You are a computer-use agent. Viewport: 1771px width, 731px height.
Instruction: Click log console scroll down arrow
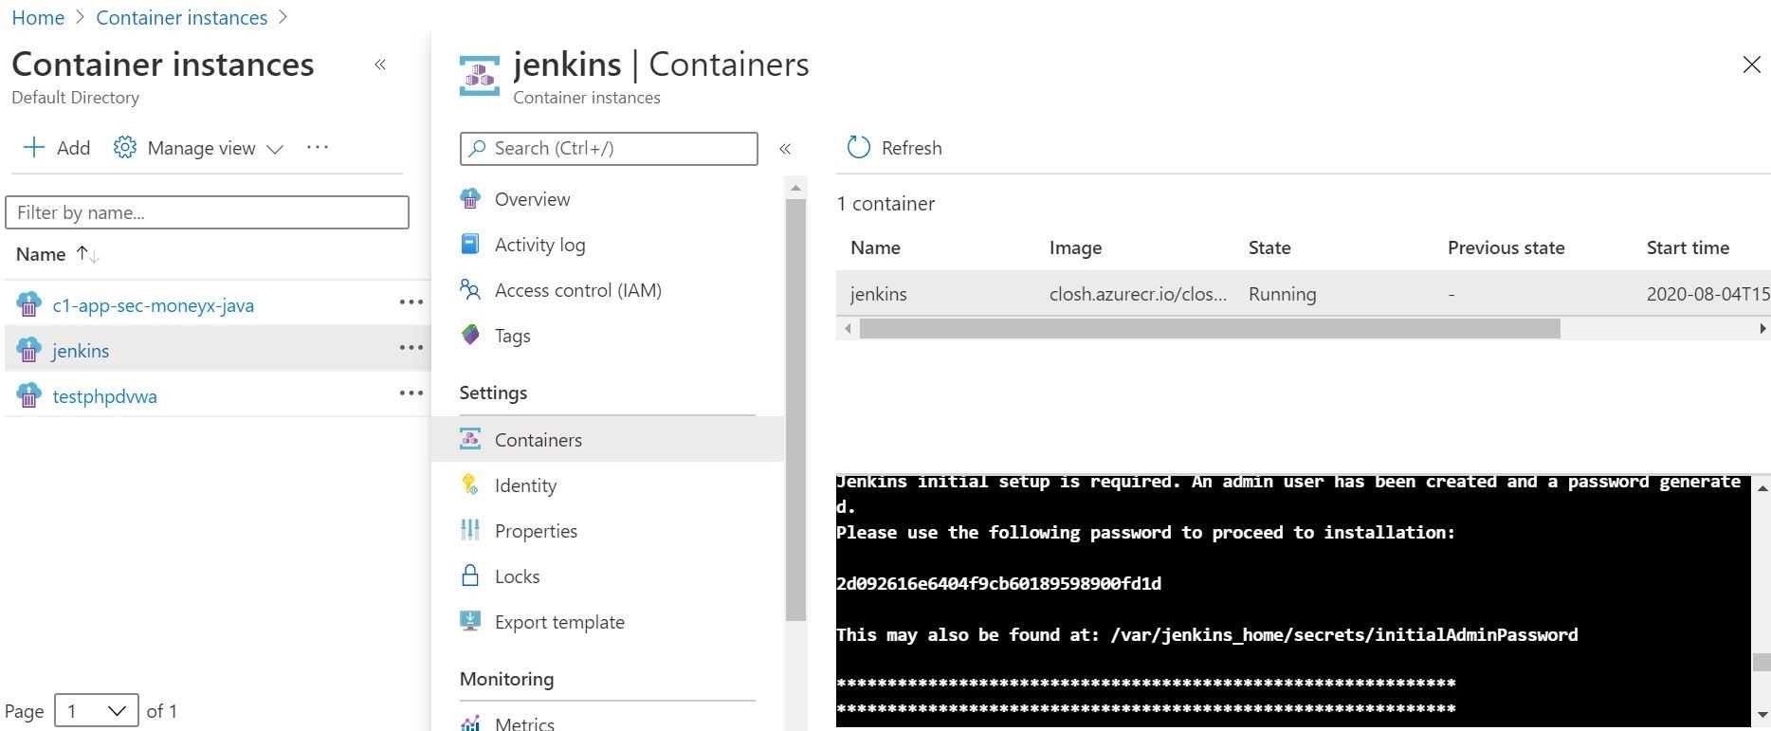coord(1762,715)
